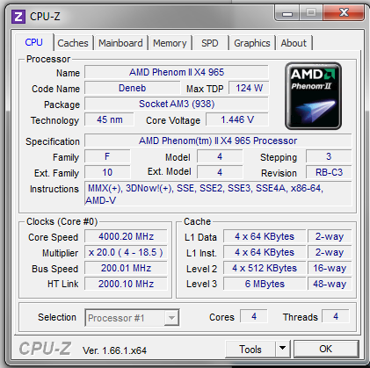This screenshot has width=370, height=368.
Task: Click the Core Voltage value 1.446 V
Action: tap(237, 119)
